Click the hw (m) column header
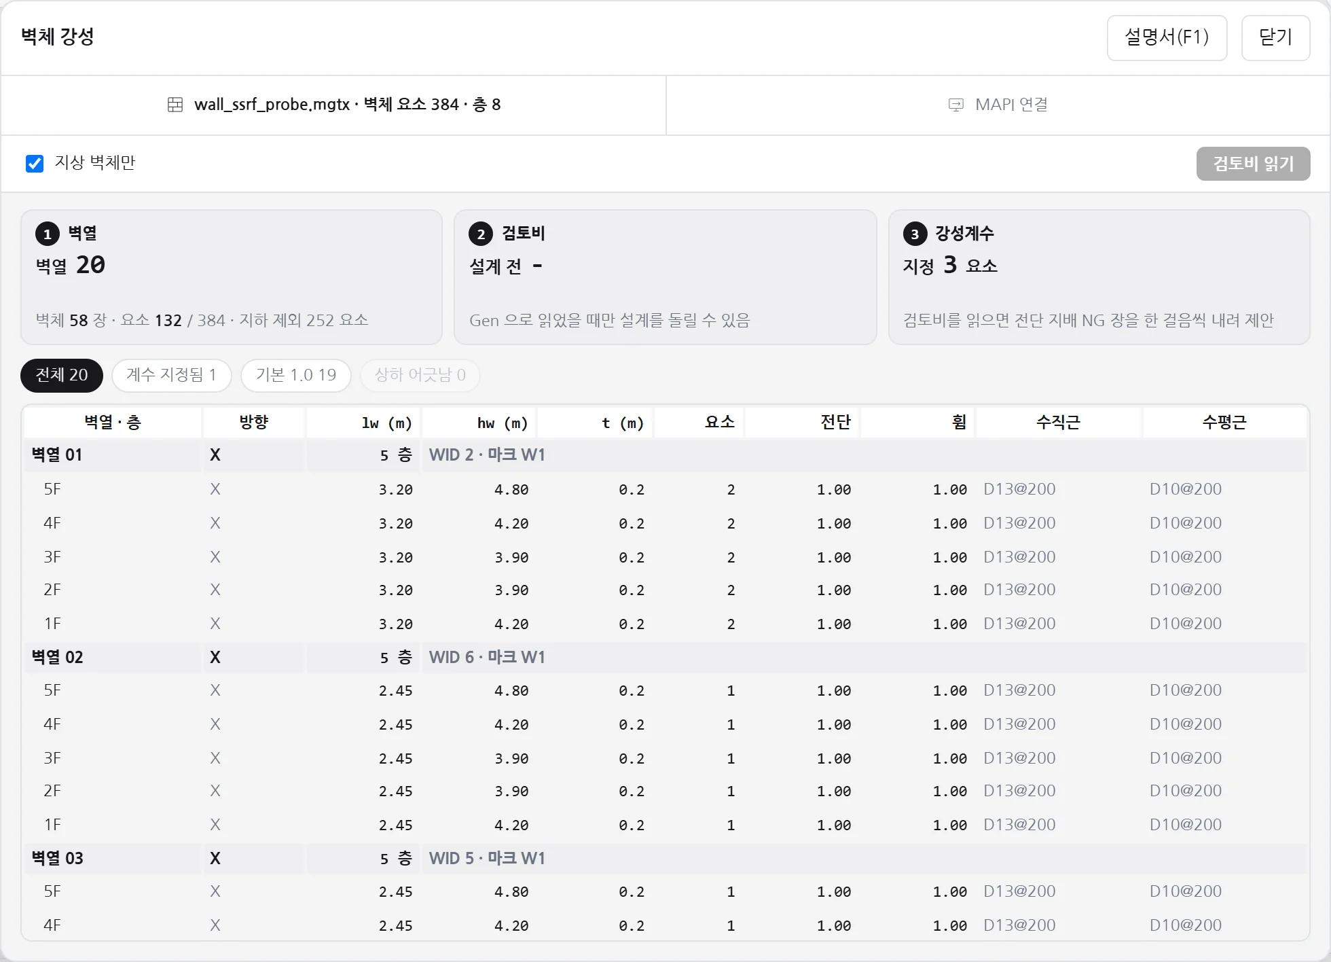This screenshot has height=962, width=1331. 479,423
